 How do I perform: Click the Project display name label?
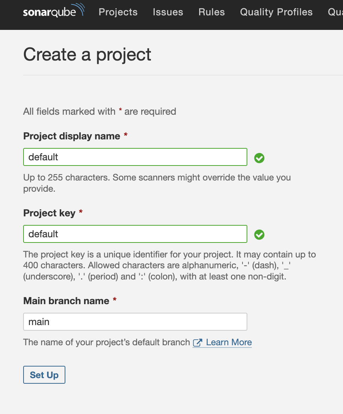(72, 136)
